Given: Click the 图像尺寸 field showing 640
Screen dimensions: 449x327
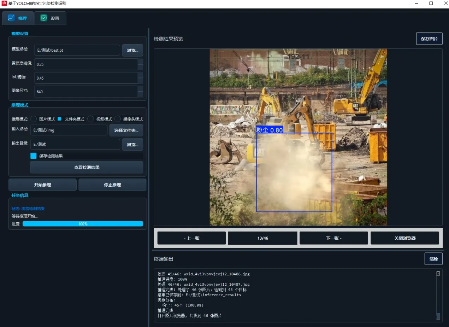Looking at the screenshot, I should coord(86,92).
